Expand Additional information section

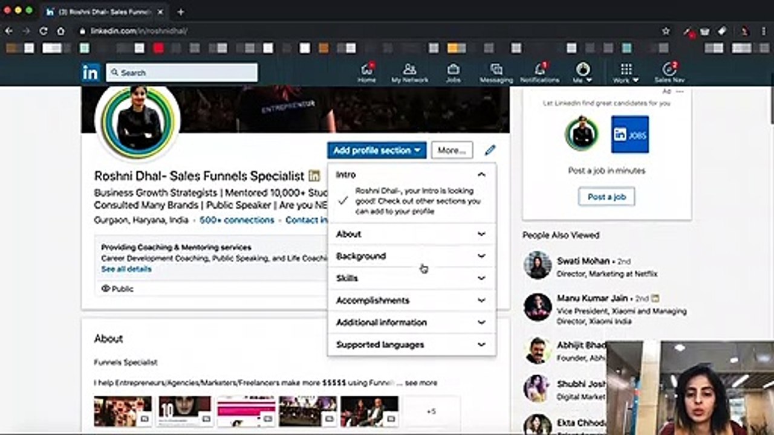(x=412, y=323)
